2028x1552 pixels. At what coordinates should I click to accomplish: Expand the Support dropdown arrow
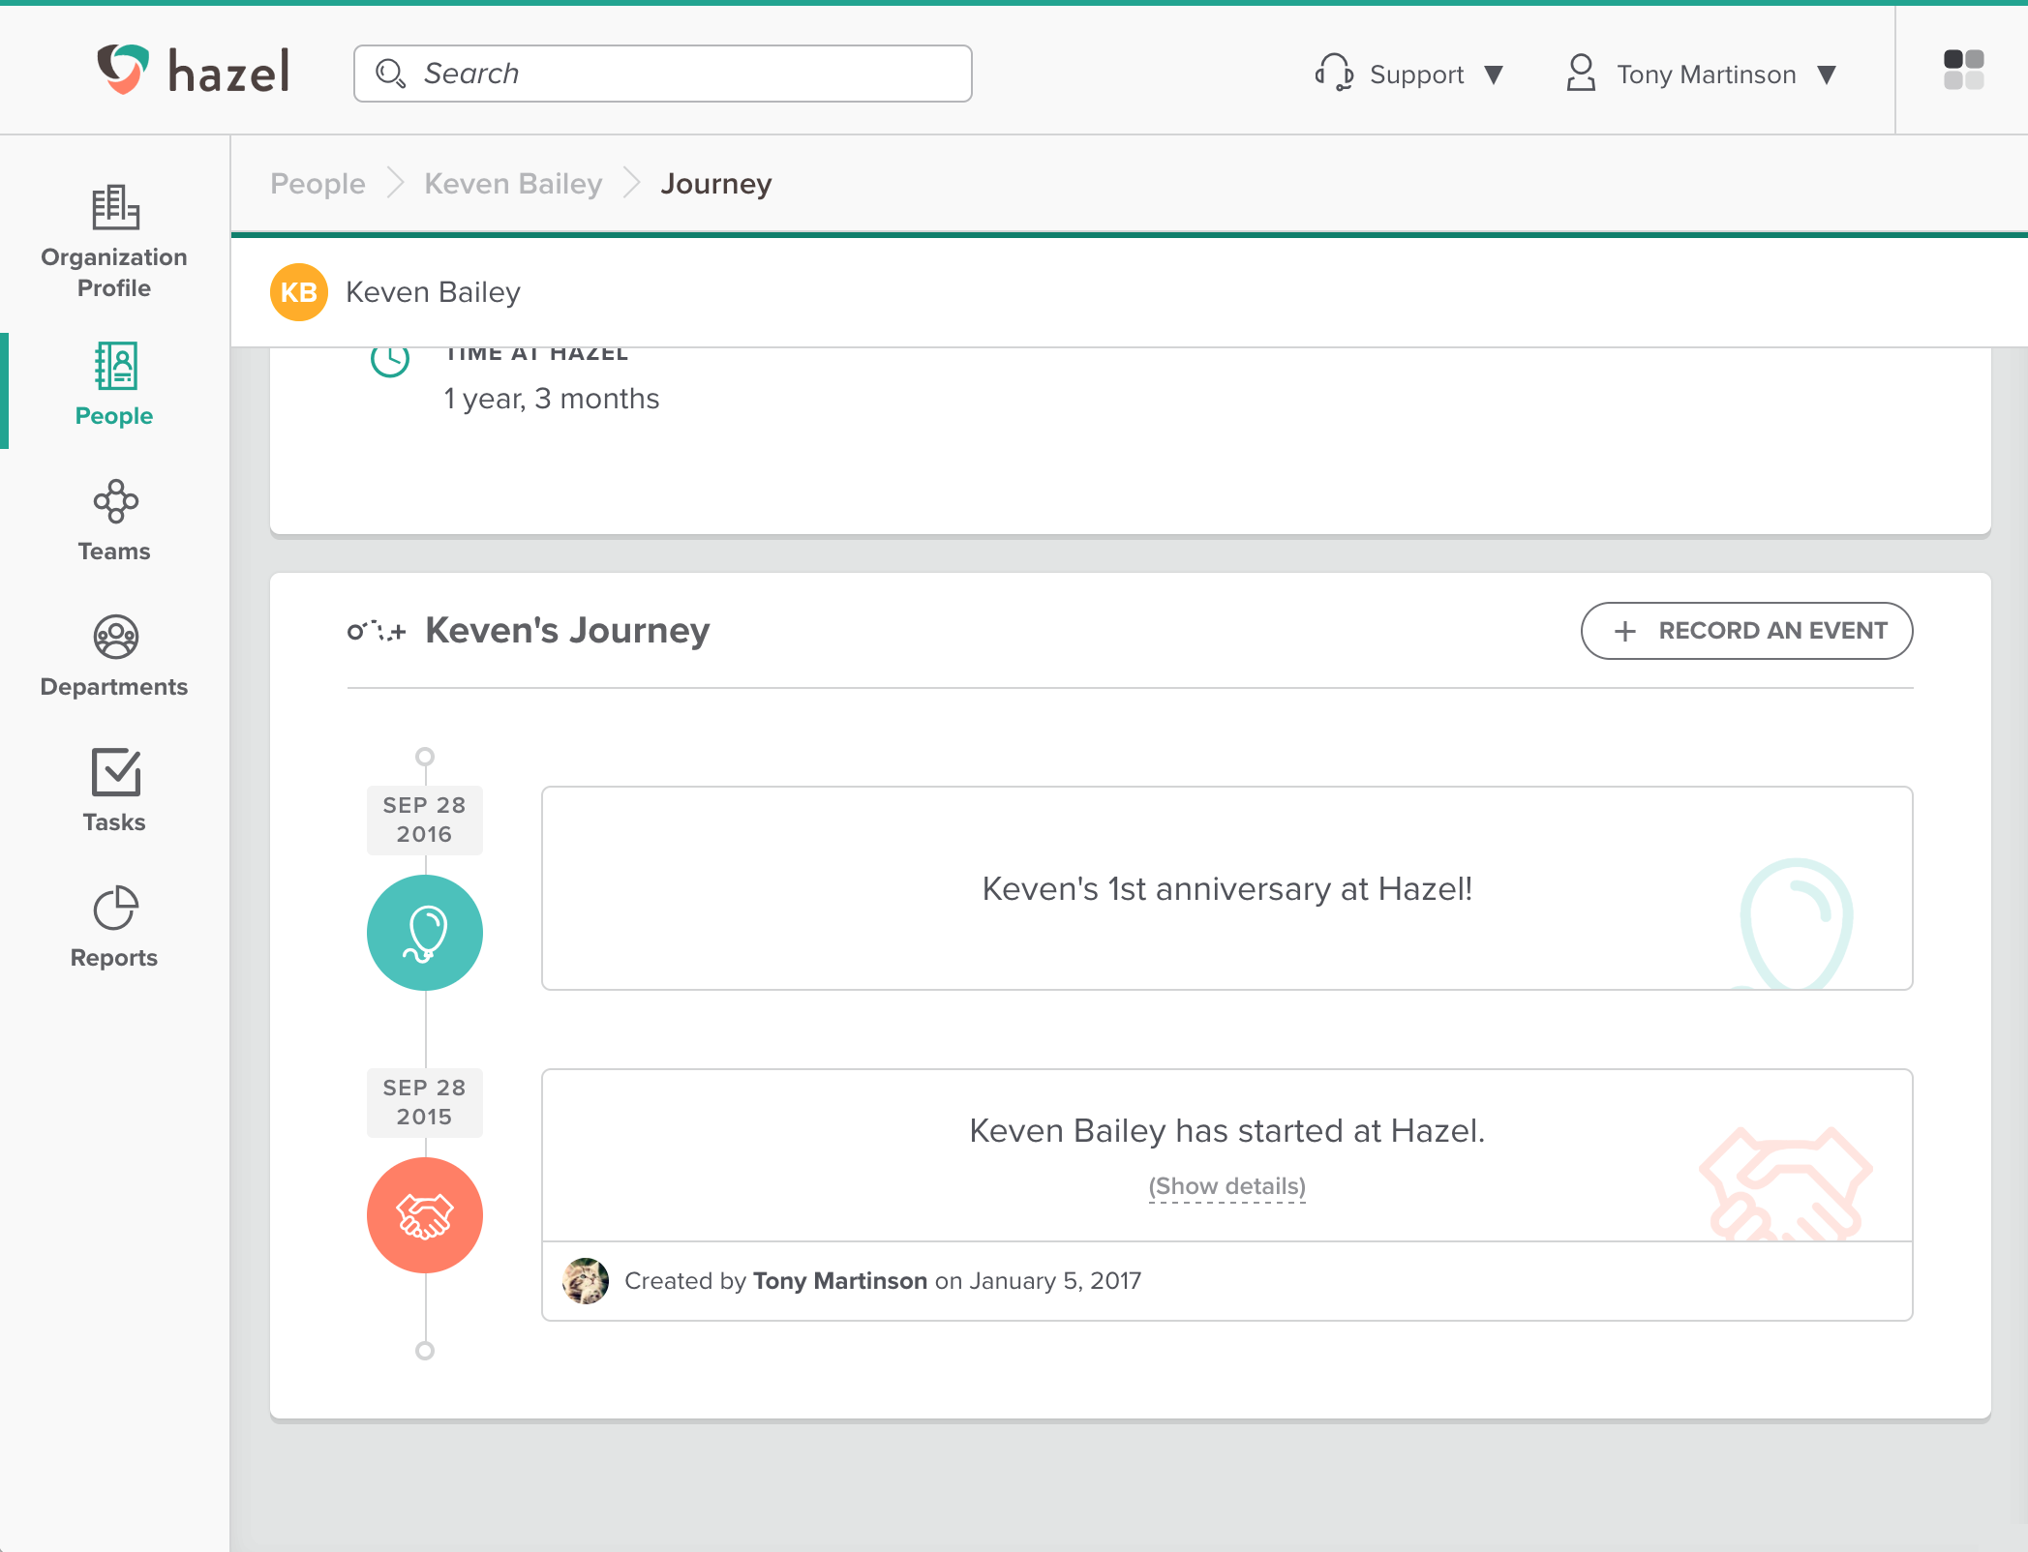(1494, 75)
